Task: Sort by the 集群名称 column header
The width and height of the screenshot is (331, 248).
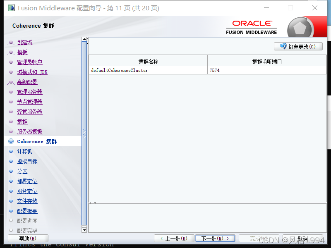Action: pos(148,61)
